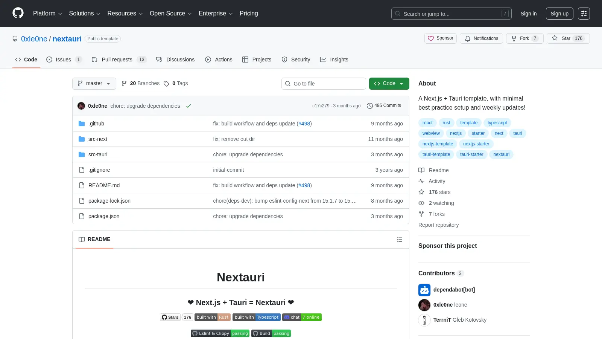Screen dimensions: 602x339
Task: Click the Sponsor heart button
Action: pyautogui.click(x=441, y=38)
